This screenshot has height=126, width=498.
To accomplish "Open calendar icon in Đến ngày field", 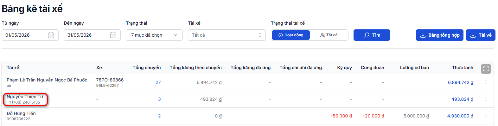I will coord(113,35).
